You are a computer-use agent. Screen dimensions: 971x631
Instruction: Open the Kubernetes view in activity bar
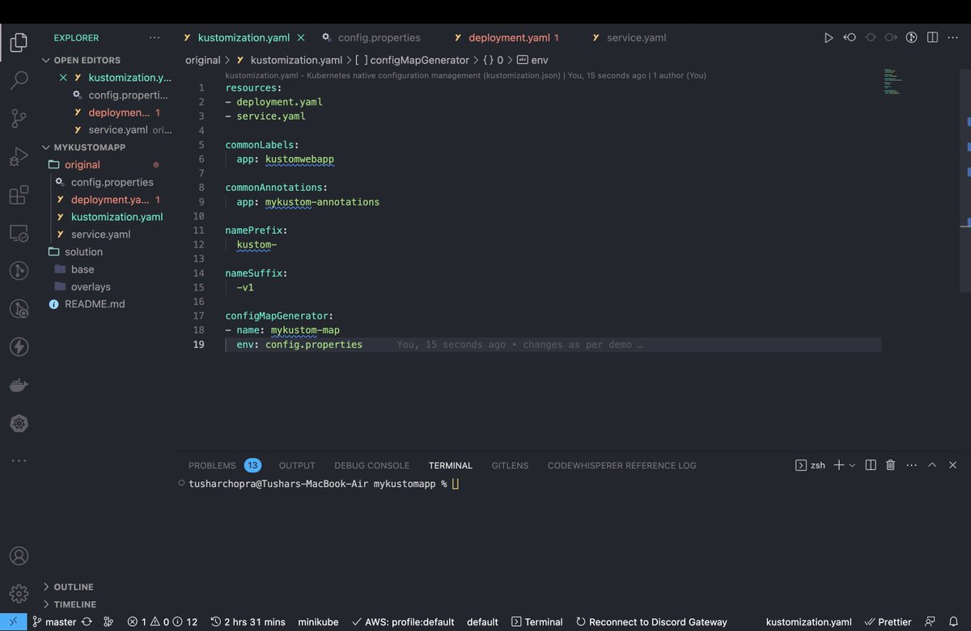tap(19, 423)
